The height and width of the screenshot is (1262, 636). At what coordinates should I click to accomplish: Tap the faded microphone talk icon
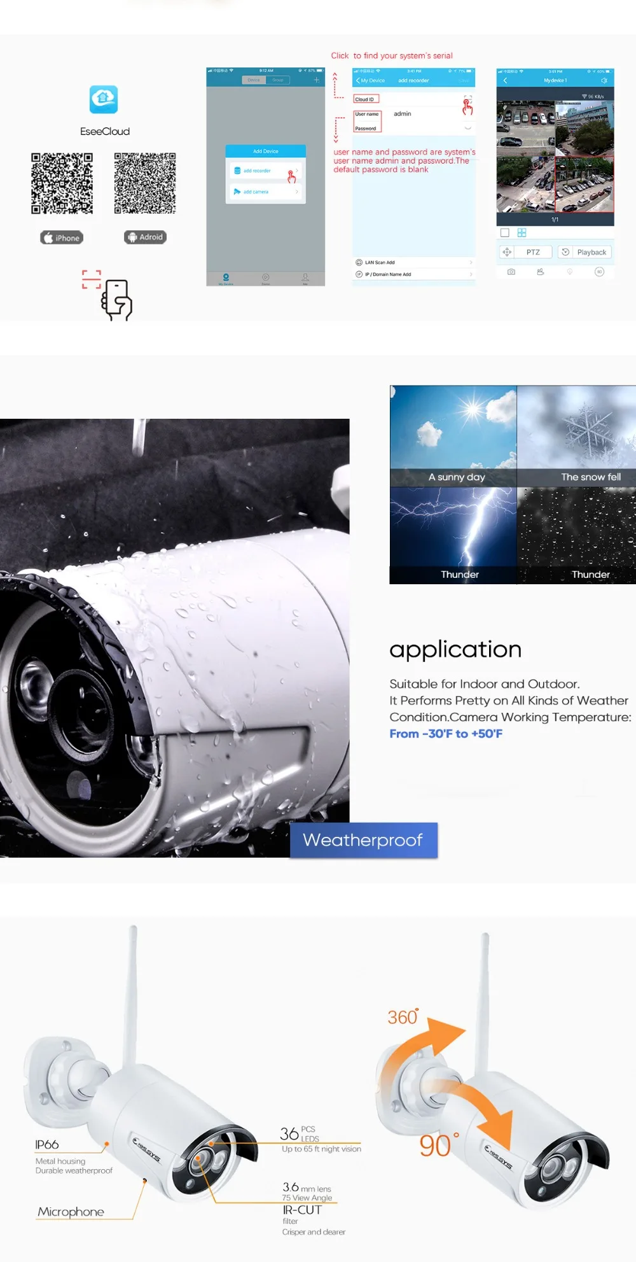click(570, 272)
